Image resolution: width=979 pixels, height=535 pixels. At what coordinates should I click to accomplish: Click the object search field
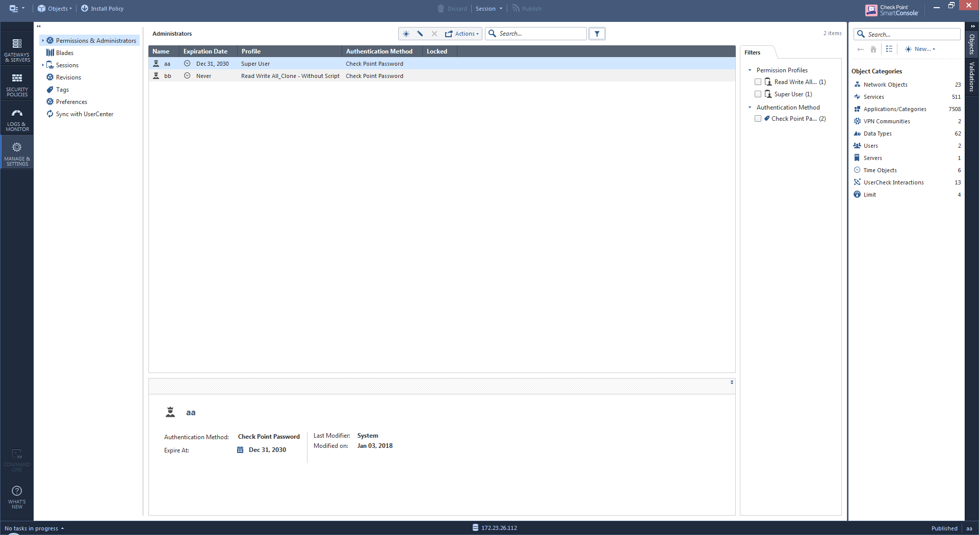click(907, 34)
